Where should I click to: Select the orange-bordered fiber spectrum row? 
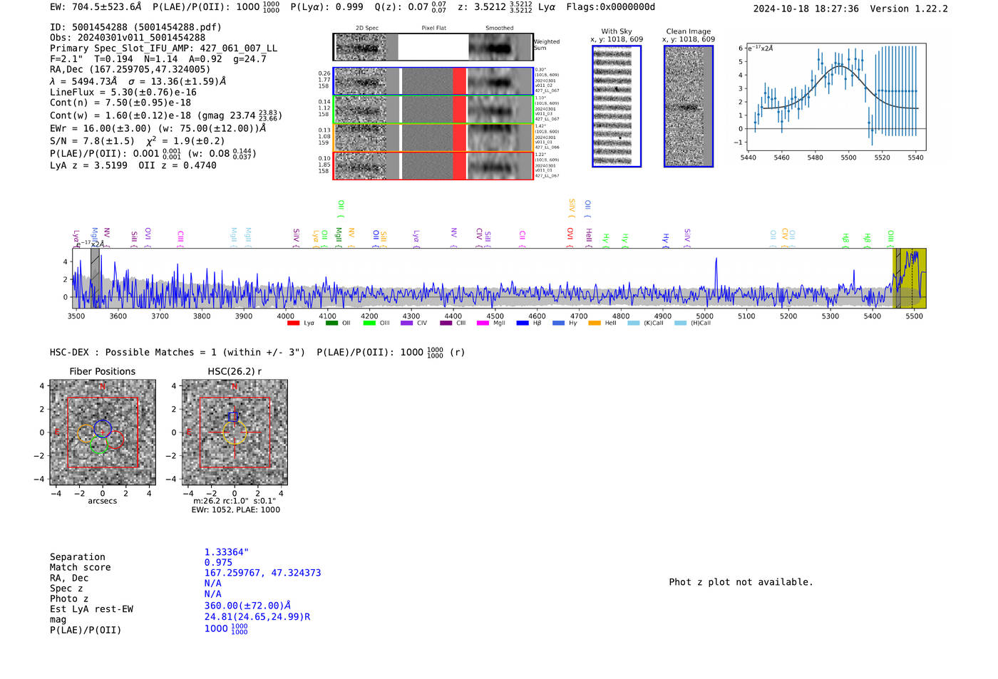point(433,138)
